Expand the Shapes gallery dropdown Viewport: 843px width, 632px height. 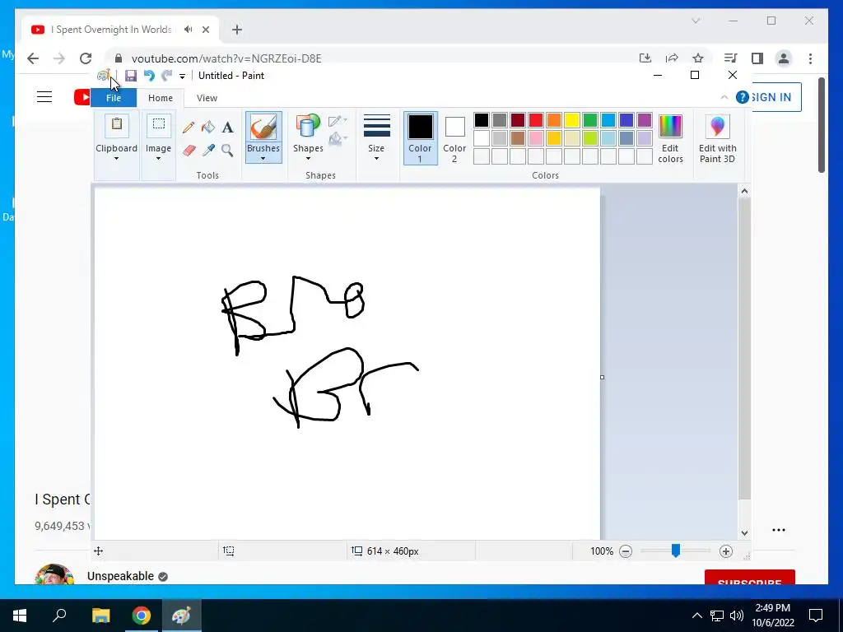click(x=308, y=159)
